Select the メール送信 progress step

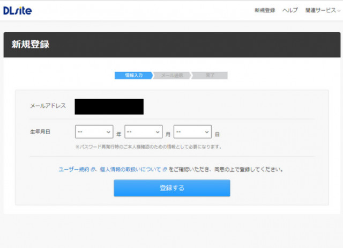click(172, 75)
